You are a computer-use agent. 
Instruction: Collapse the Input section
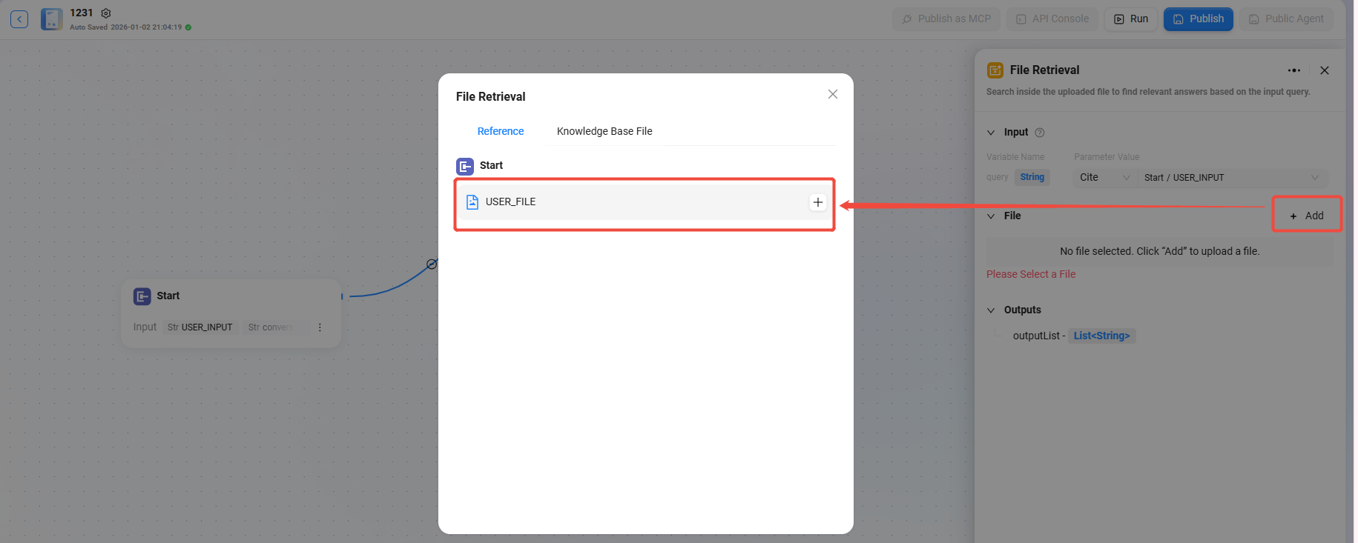point(991,133)
